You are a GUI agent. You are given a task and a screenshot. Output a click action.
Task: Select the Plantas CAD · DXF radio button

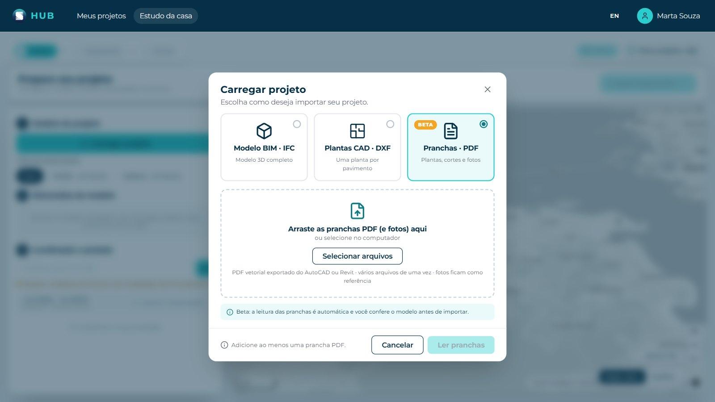(x=390, y=124)
